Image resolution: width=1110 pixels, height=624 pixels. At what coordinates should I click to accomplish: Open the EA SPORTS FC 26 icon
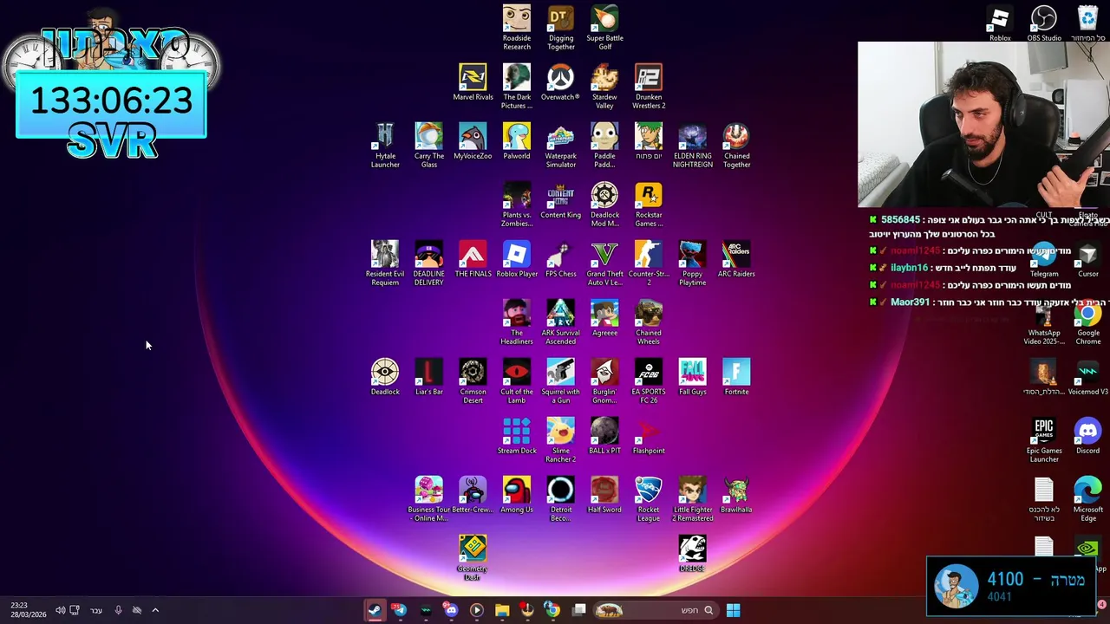649,381
